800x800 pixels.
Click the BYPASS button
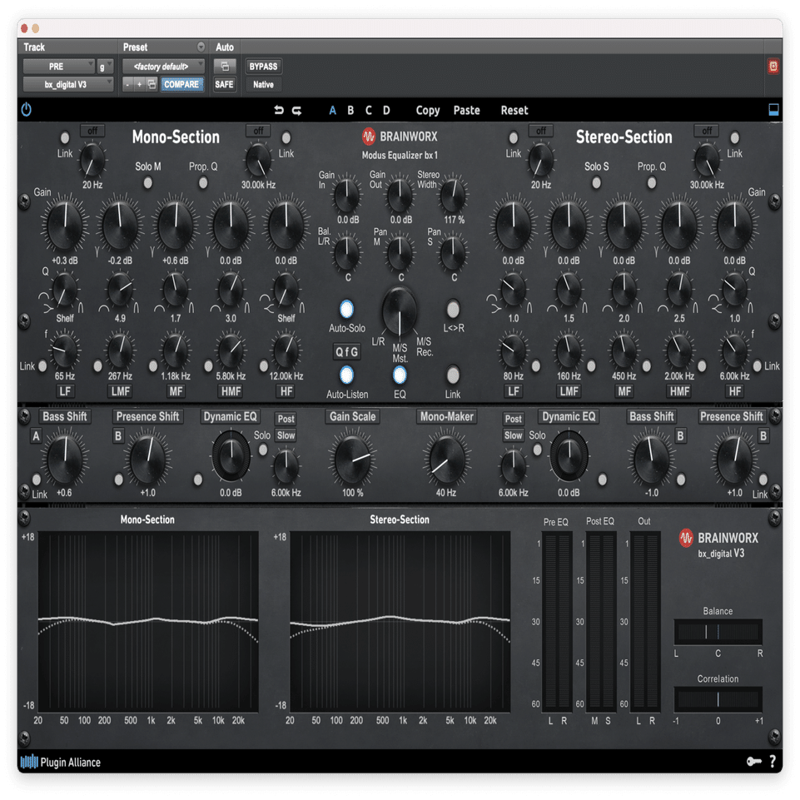point(263,67)
